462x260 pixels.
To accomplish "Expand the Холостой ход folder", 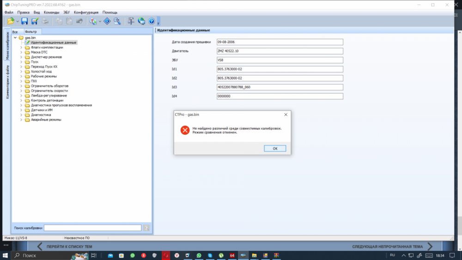I will pyautogui.click(x=21, y=72).
